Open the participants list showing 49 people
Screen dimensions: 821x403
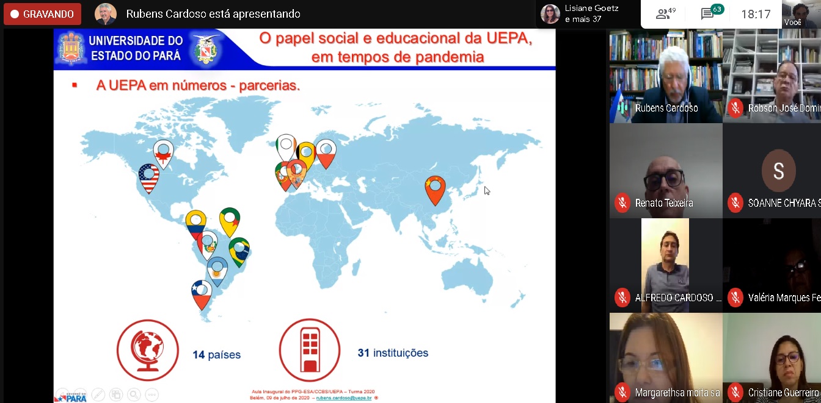coord(666,14)
